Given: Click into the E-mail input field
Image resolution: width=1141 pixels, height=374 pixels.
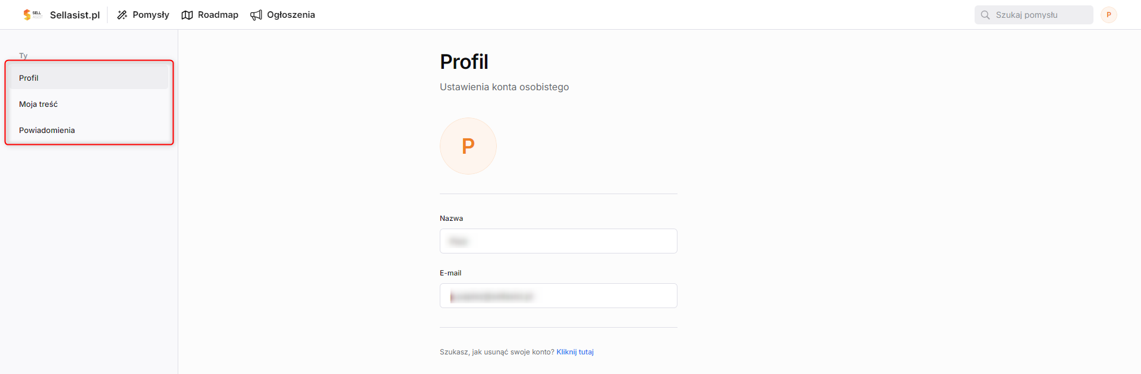Looking at the screenshot, I should click(559, 296).
